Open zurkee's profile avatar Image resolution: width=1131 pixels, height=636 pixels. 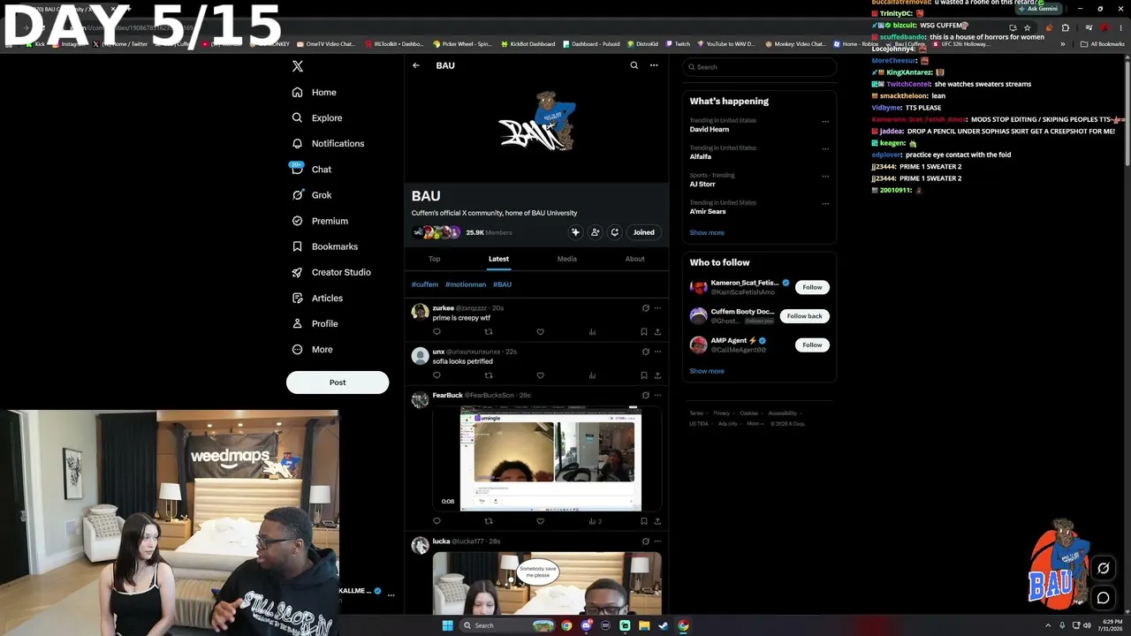click(420, 311)
